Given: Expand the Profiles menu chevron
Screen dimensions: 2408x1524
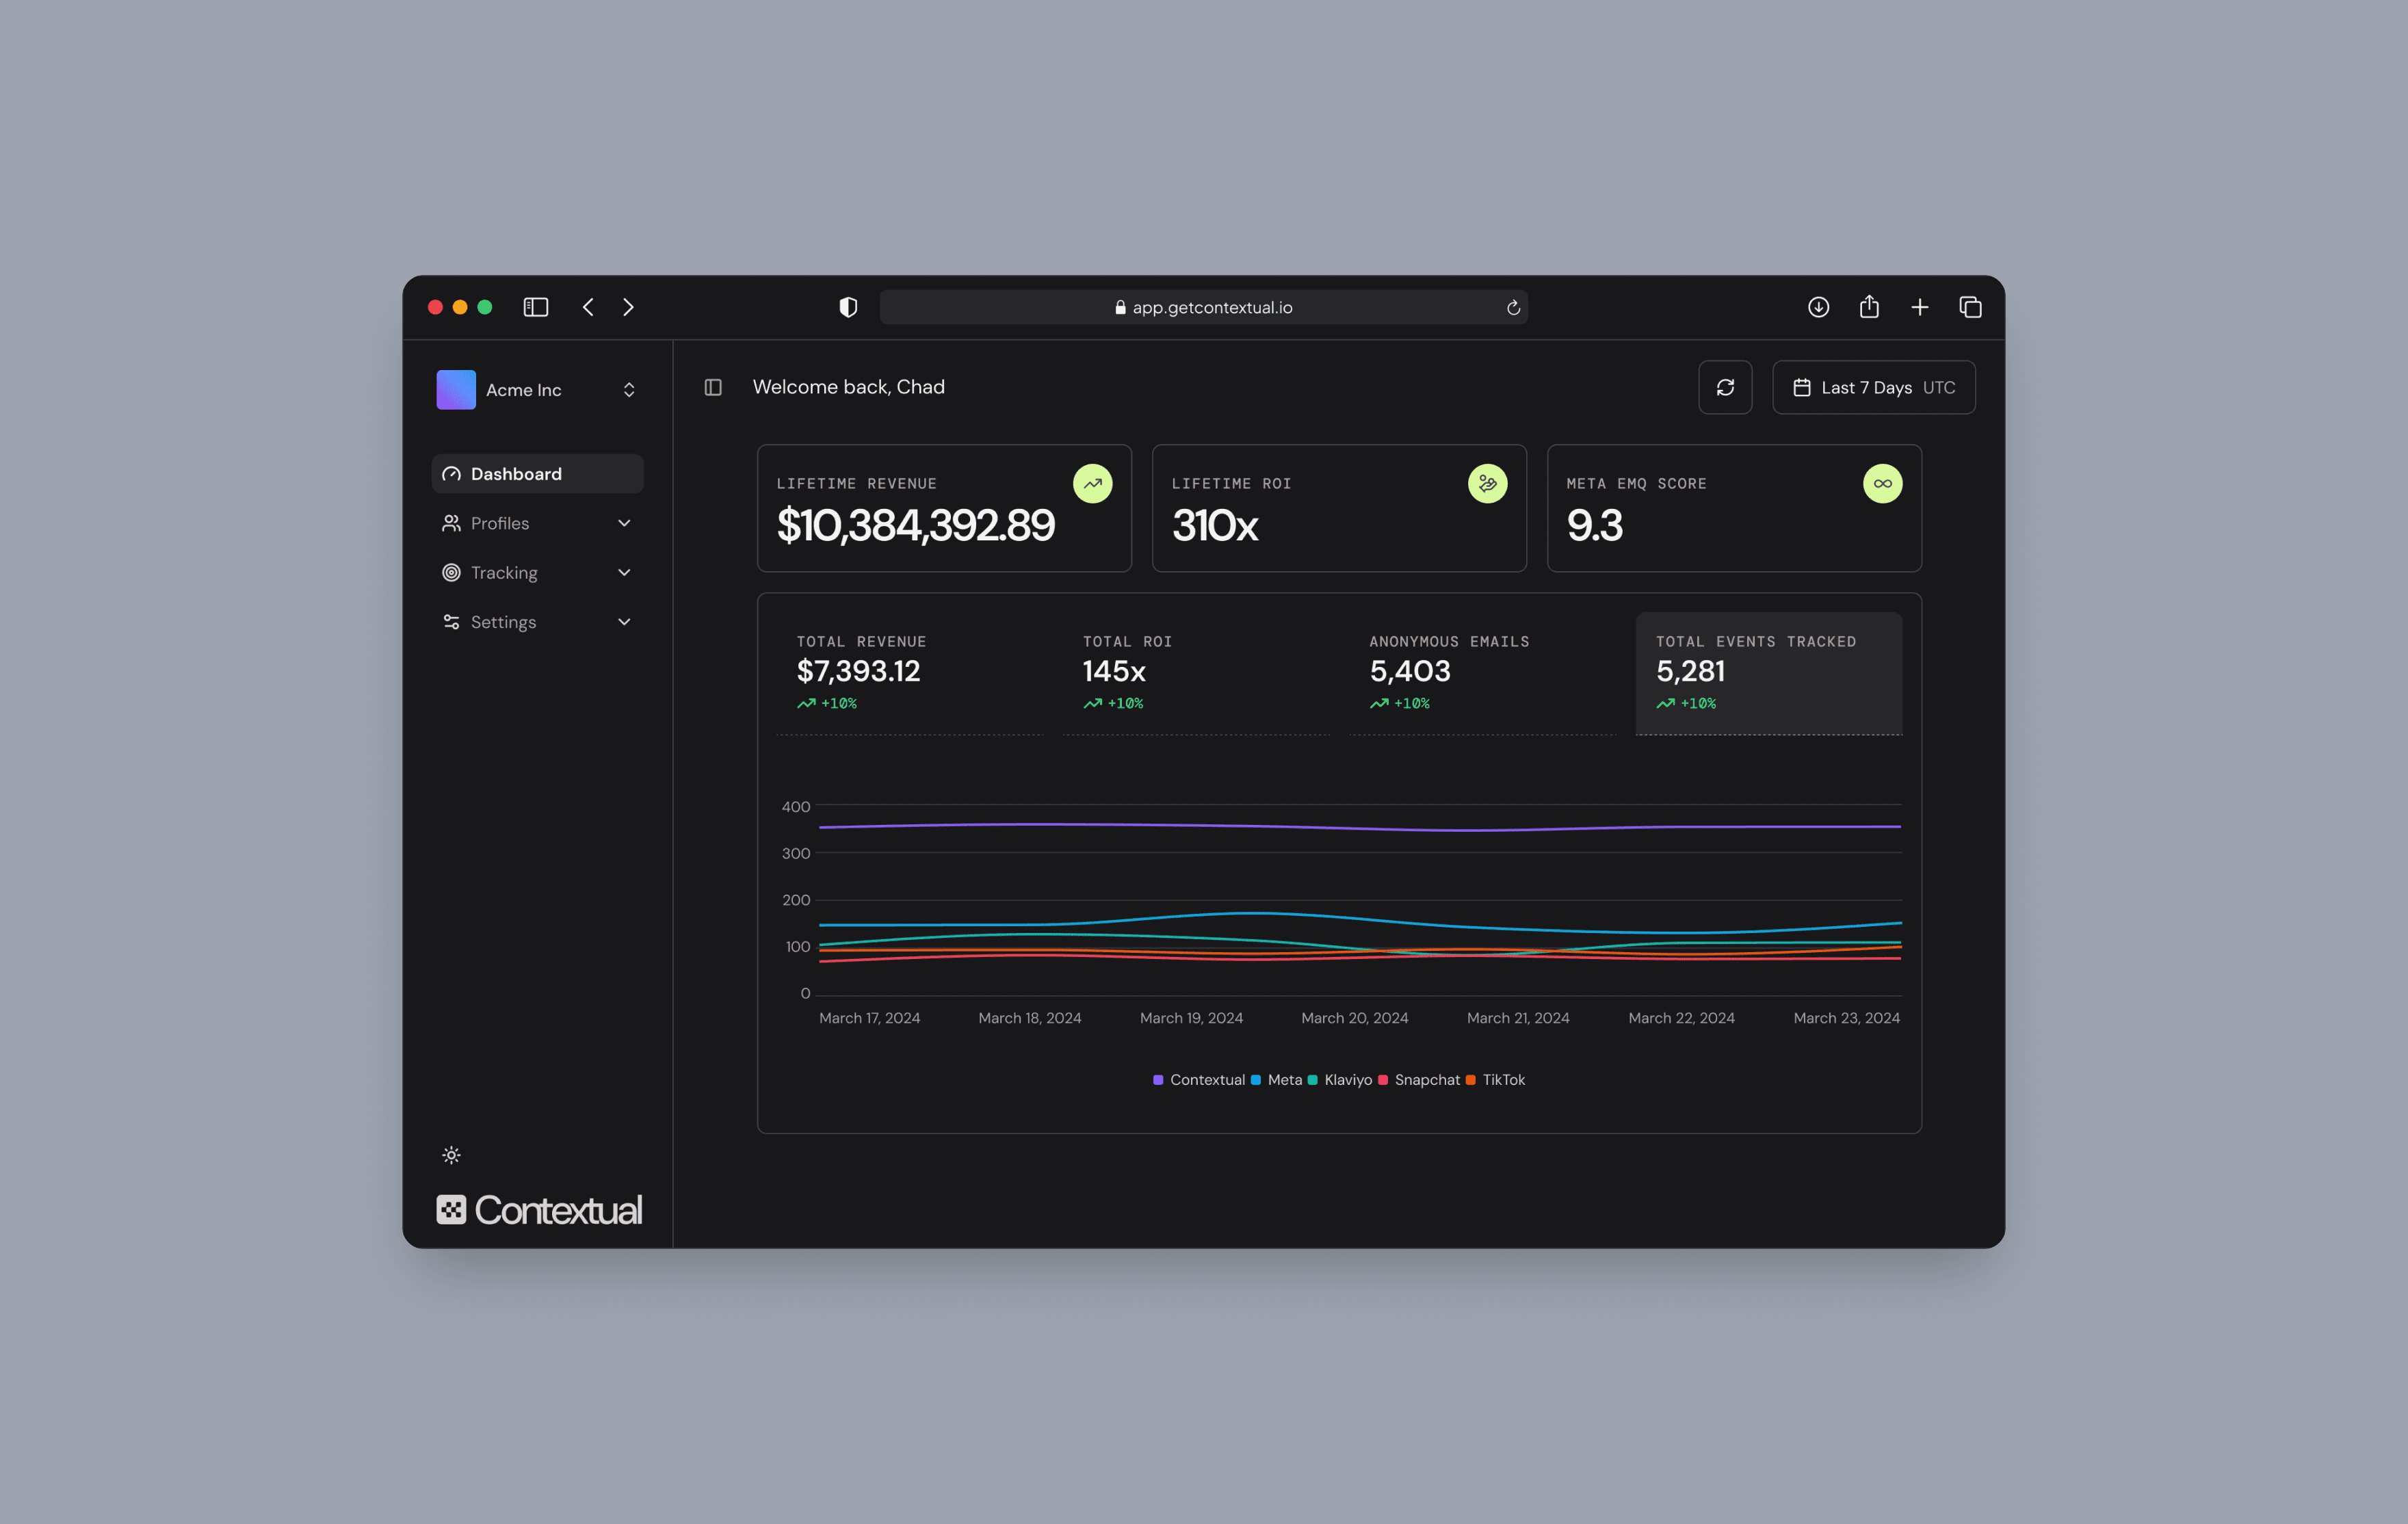Looking at the screenshot, I should point(624,523).
